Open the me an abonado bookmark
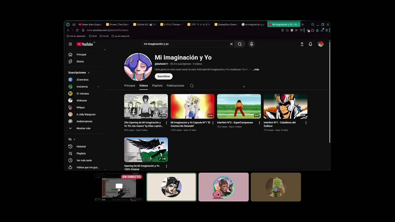Image resolution: width=395 pixels, height=222 pixels. pyautogui.click(x=76, y=36)
